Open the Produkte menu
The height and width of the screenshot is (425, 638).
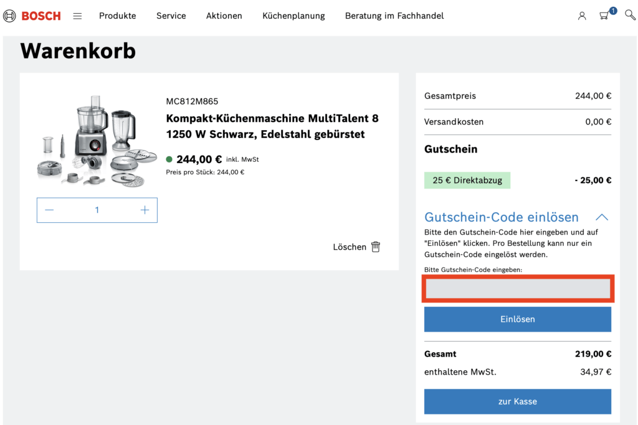click(x=118, y=16)
